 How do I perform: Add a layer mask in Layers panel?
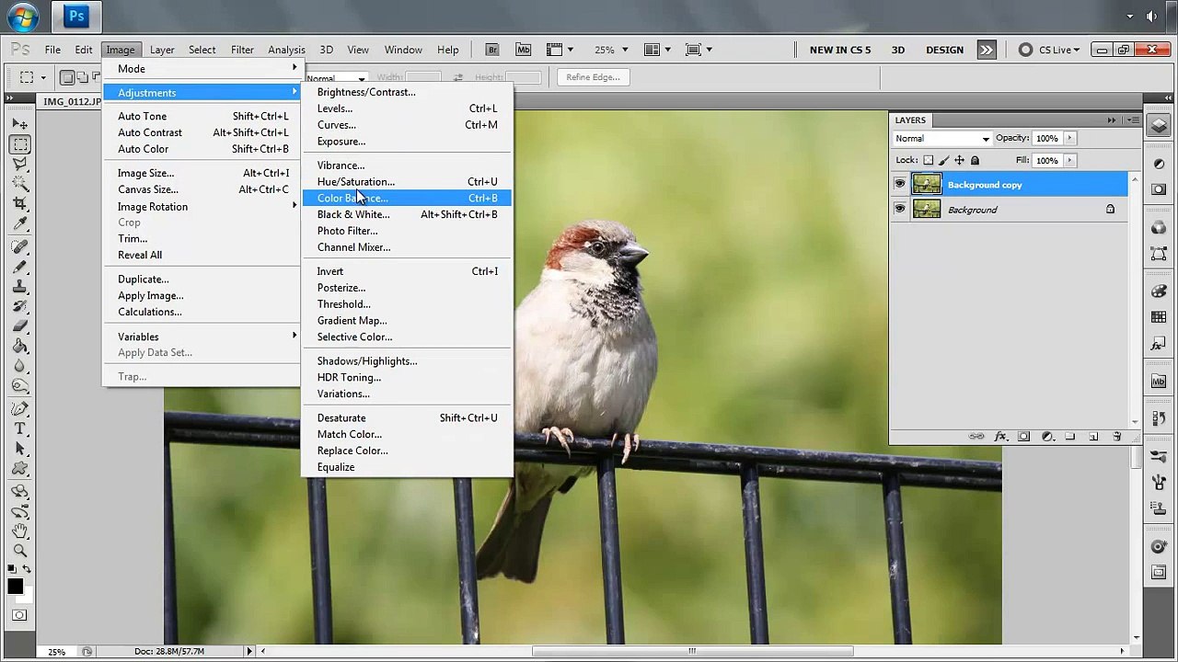click(x=1024, y=437)
